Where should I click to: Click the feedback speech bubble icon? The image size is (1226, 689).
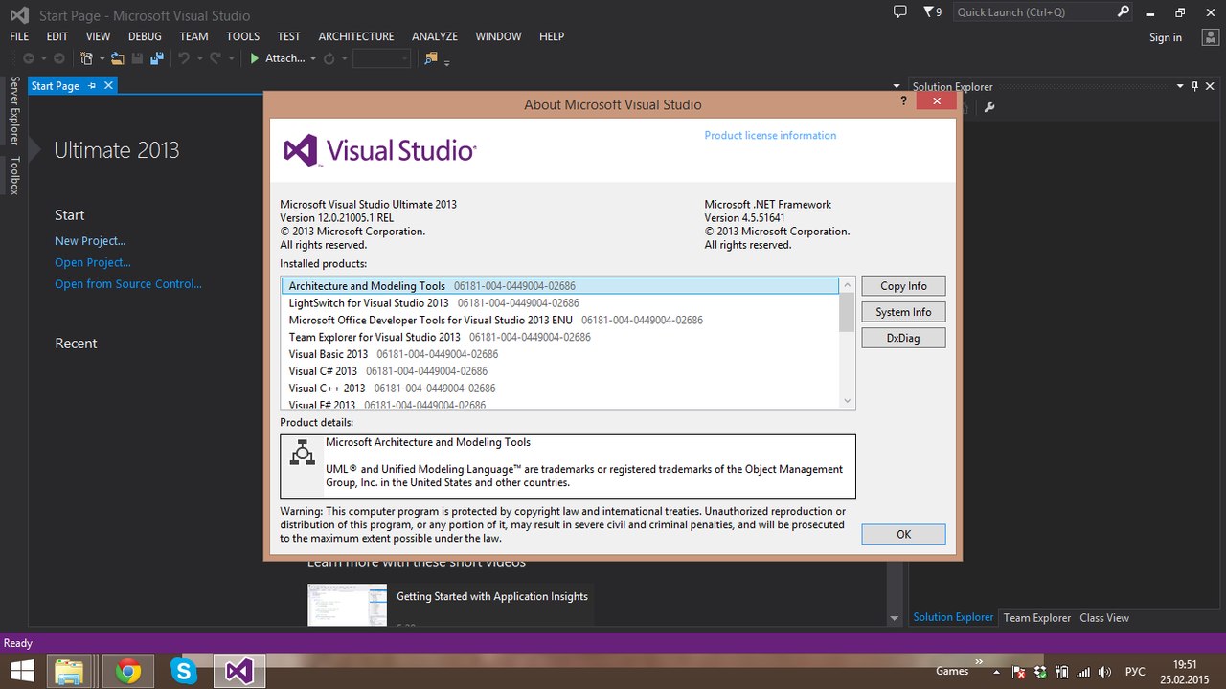(x=899, y=11)
